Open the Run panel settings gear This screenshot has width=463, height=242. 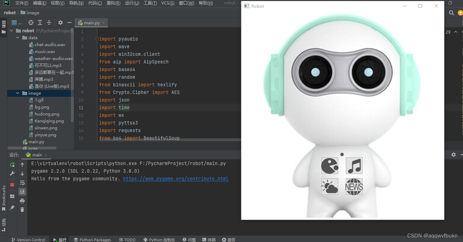[454, 155]
